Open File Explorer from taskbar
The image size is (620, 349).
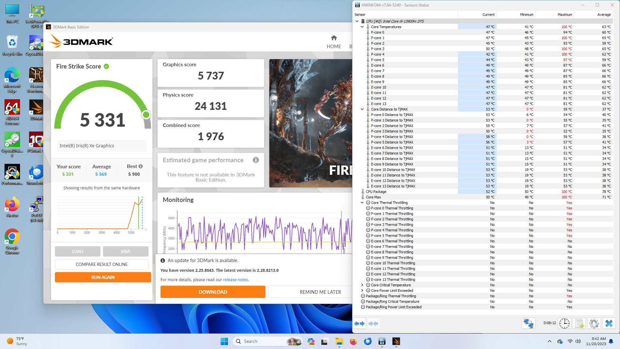[x=339, y=341]
